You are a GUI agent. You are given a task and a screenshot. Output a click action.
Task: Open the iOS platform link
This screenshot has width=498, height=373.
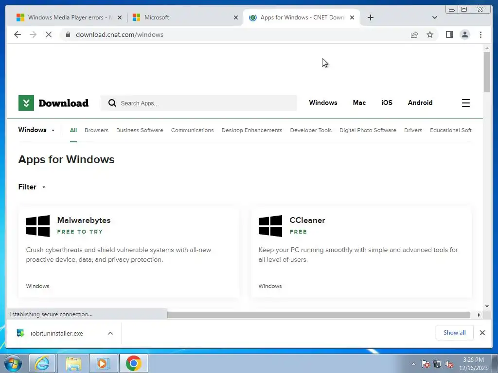click(x=387, y=103)
